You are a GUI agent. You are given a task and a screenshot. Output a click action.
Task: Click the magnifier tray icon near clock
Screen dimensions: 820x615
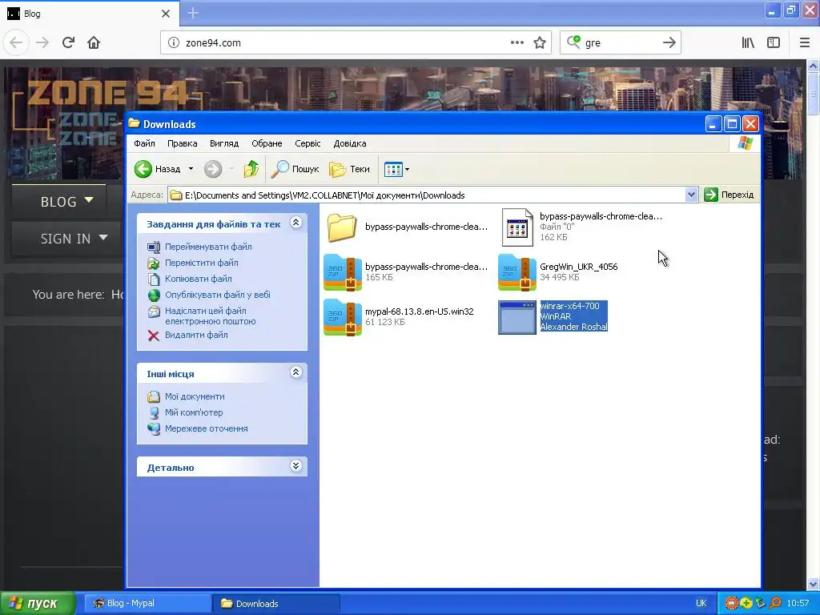click(775, 604)
